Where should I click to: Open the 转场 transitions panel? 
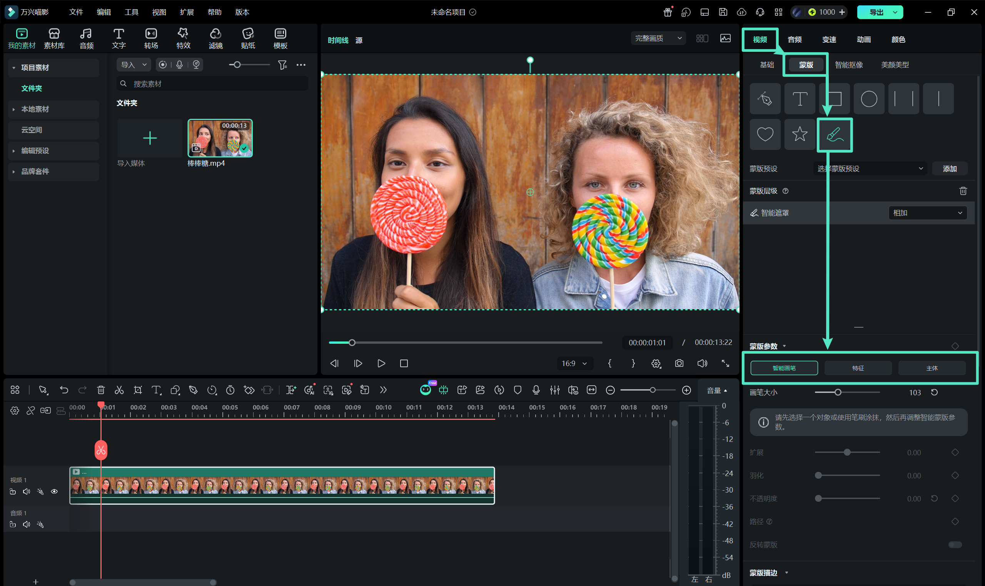click(151, 39)
